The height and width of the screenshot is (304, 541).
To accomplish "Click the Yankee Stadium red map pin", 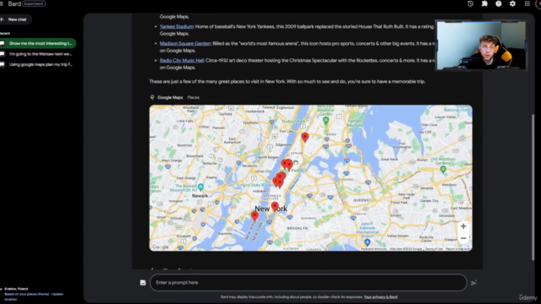I will pos(304,137).
